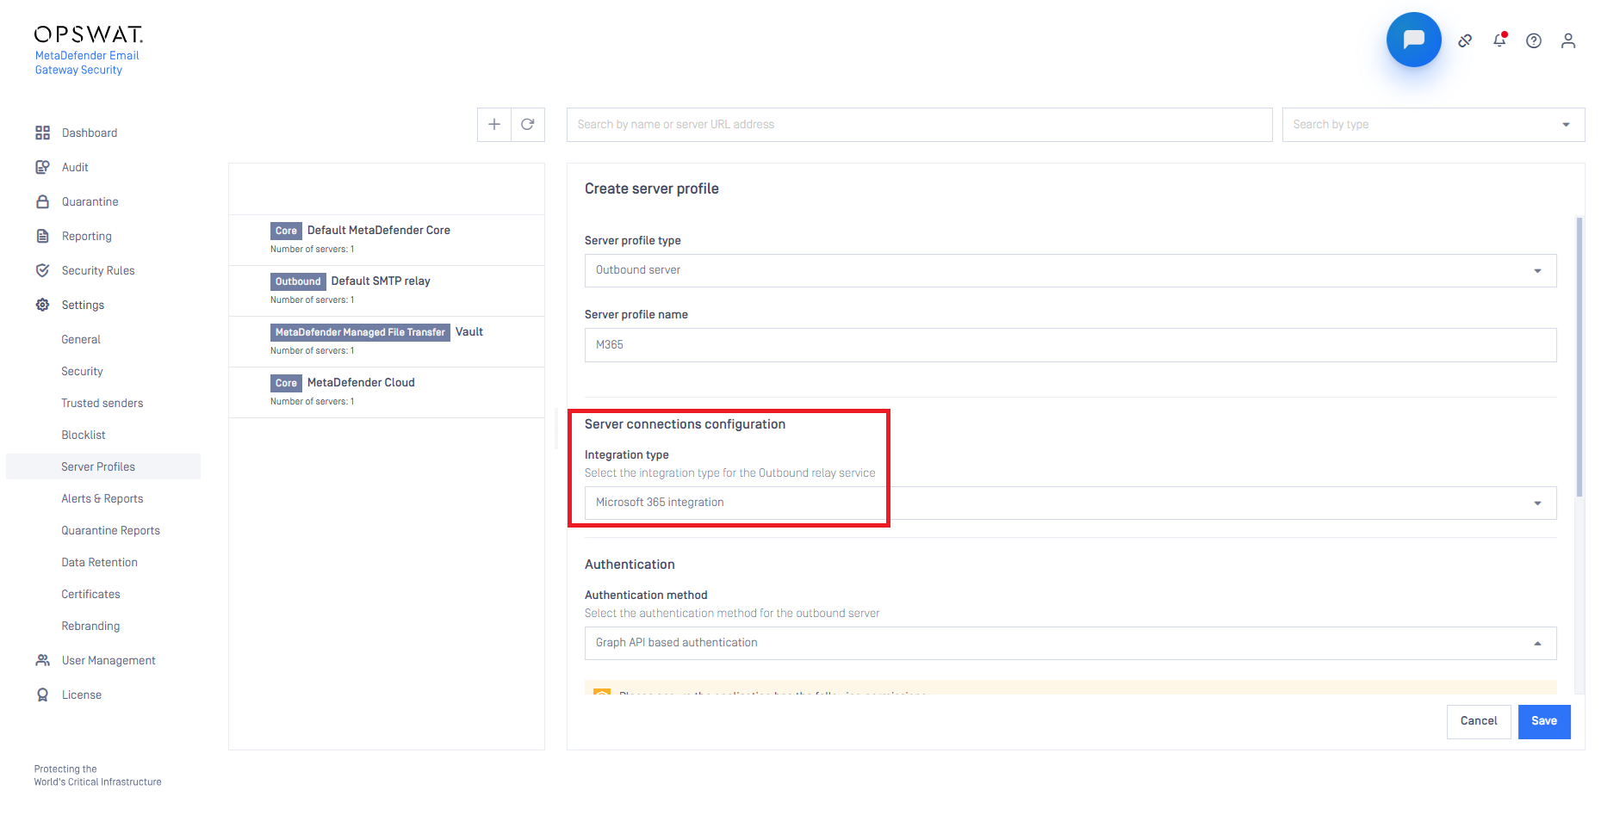
Task: Expand the Integration type dropdown
Action: (1070, 503)
